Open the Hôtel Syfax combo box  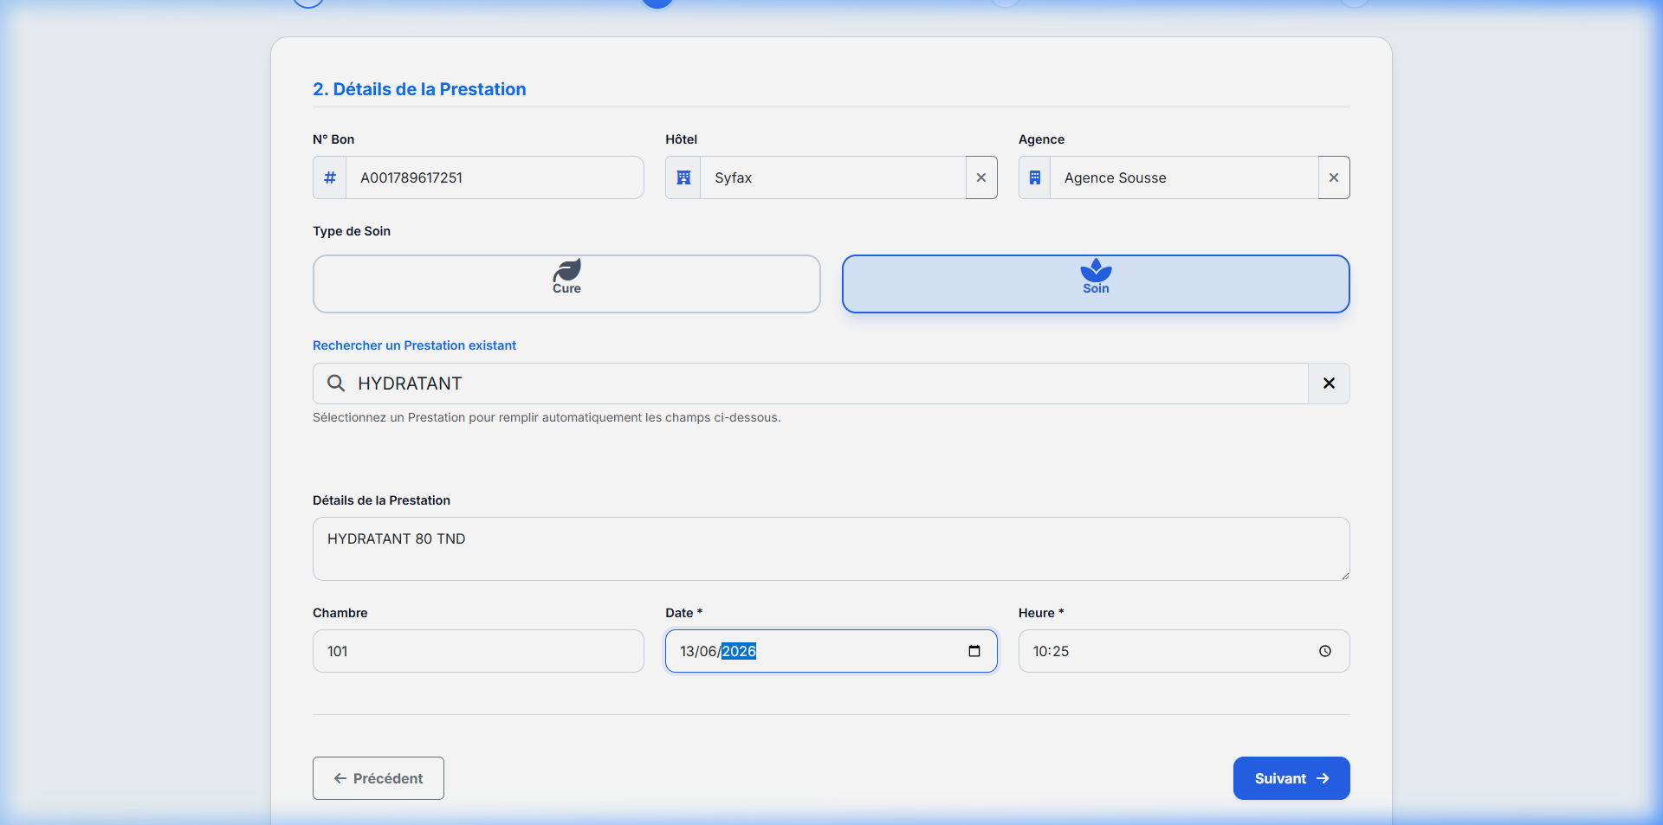(x=832, y=177)
